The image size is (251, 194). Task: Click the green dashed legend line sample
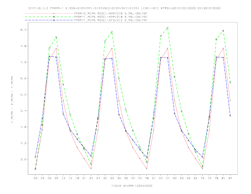[49, 17]
